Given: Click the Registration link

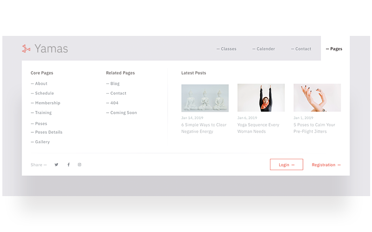Looking at the screenshot, I should click(326, 165).
